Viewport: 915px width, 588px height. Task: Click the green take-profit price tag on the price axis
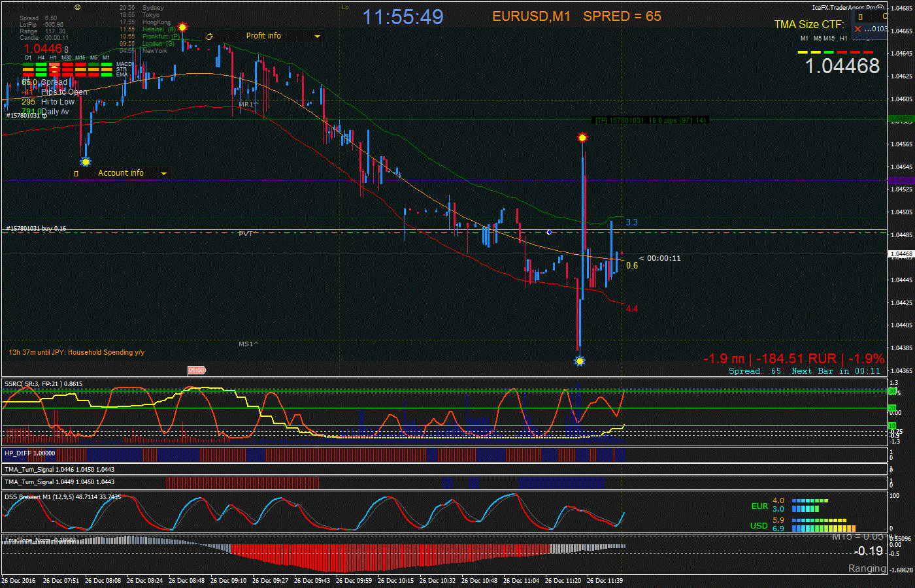pos(901,120)
